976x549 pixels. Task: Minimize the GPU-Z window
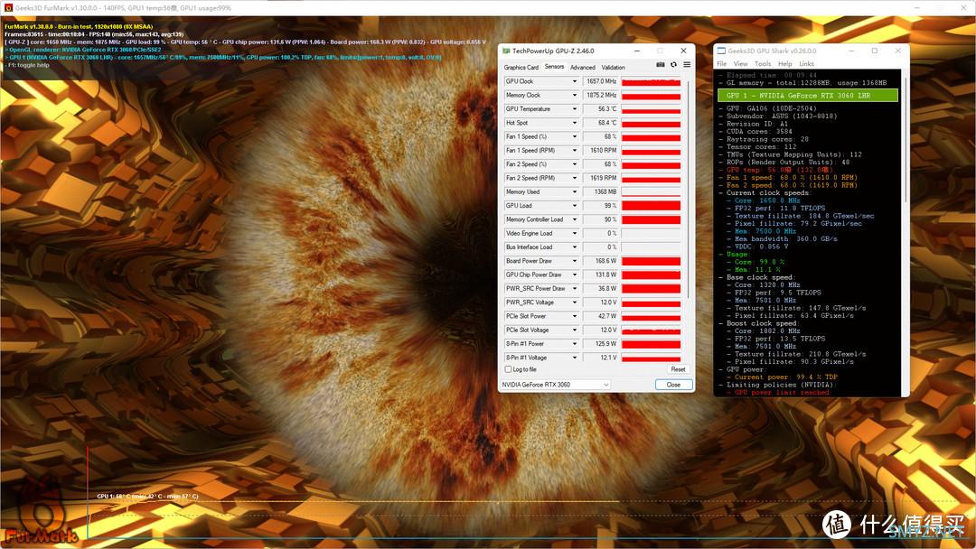pyautogui.click(x=637, y=51)
